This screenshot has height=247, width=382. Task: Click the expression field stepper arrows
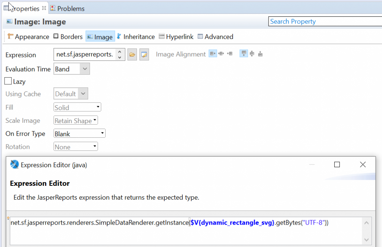point(120,54)
